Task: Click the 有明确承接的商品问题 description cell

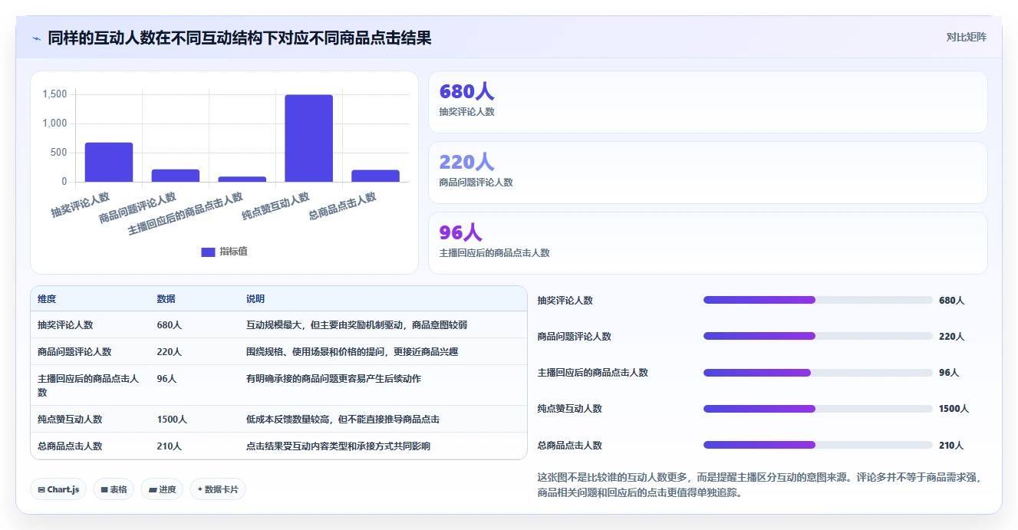Action: pos(334,379)
